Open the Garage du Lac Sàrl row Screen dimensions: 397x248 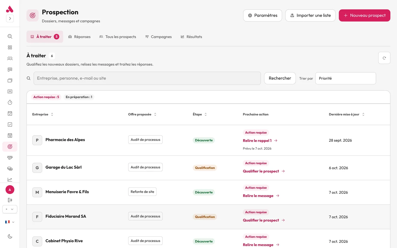pos(208,168)
